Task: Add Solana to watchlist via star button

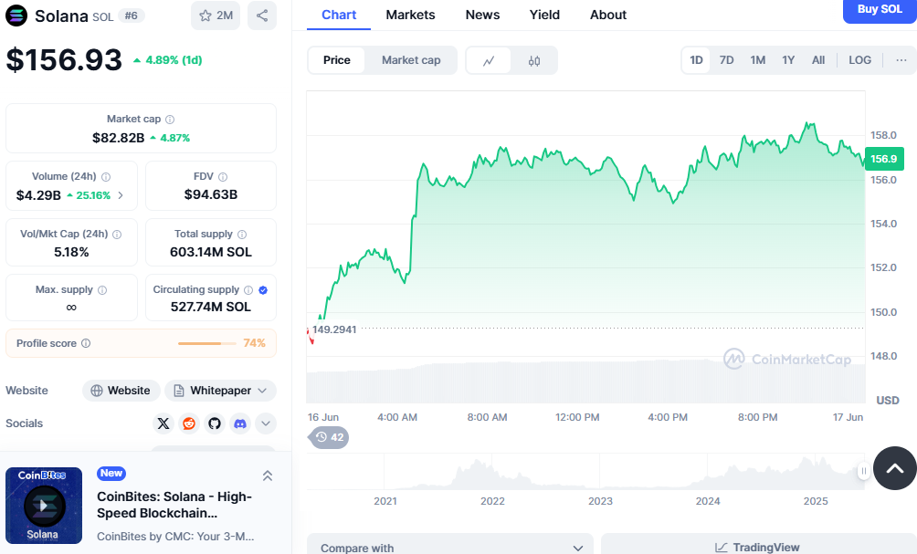Action: pyautogui.click(x=216, y=16)
